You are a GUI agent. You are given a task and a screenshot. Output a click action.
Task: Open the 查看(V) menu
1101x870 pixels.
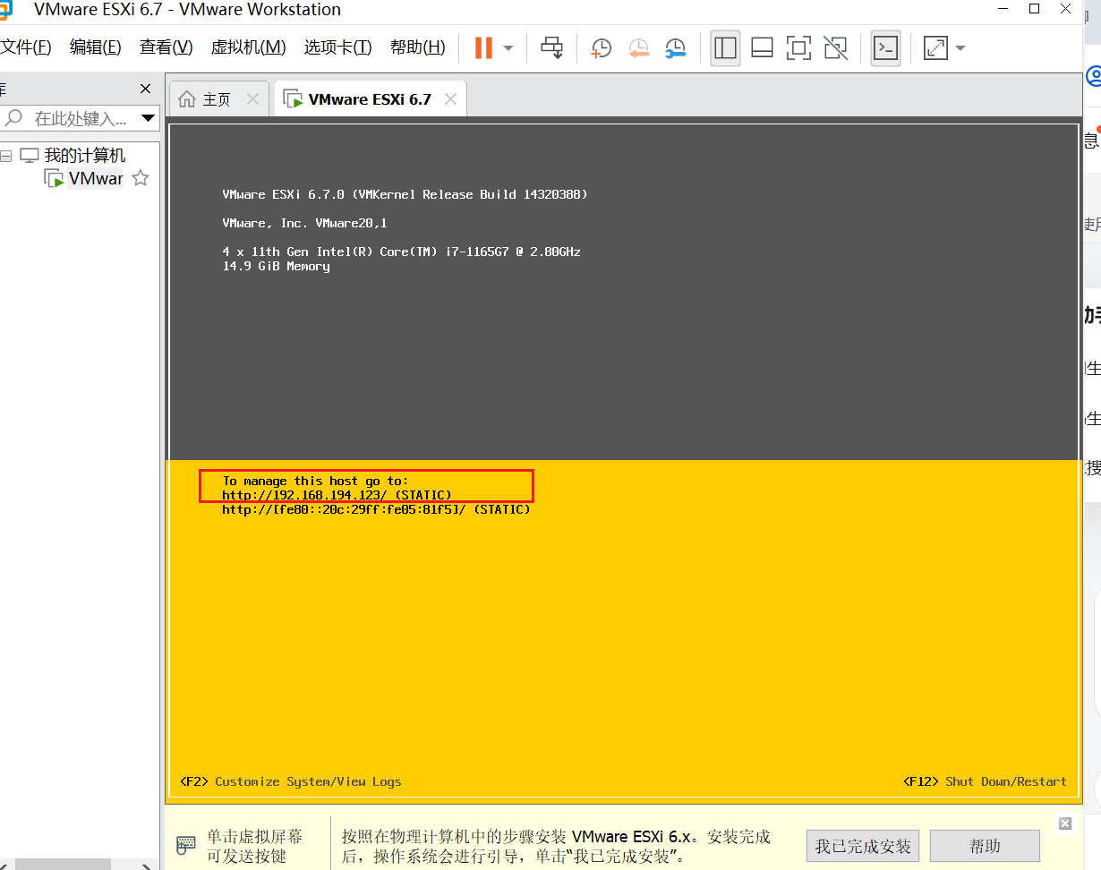[x=166, y=47]
